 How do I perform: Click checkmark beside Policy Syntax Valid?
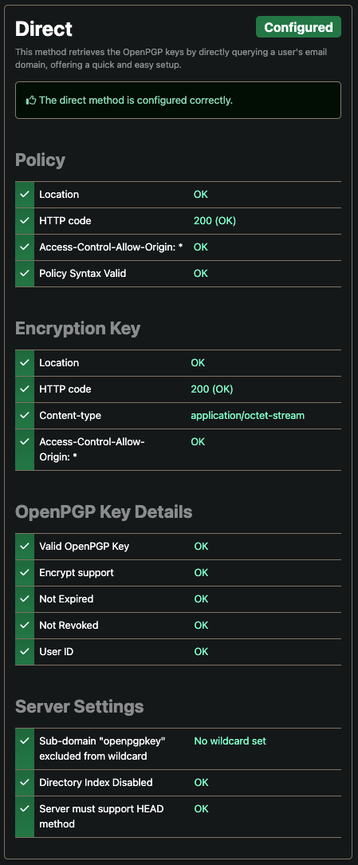click(x=24, y=273)
